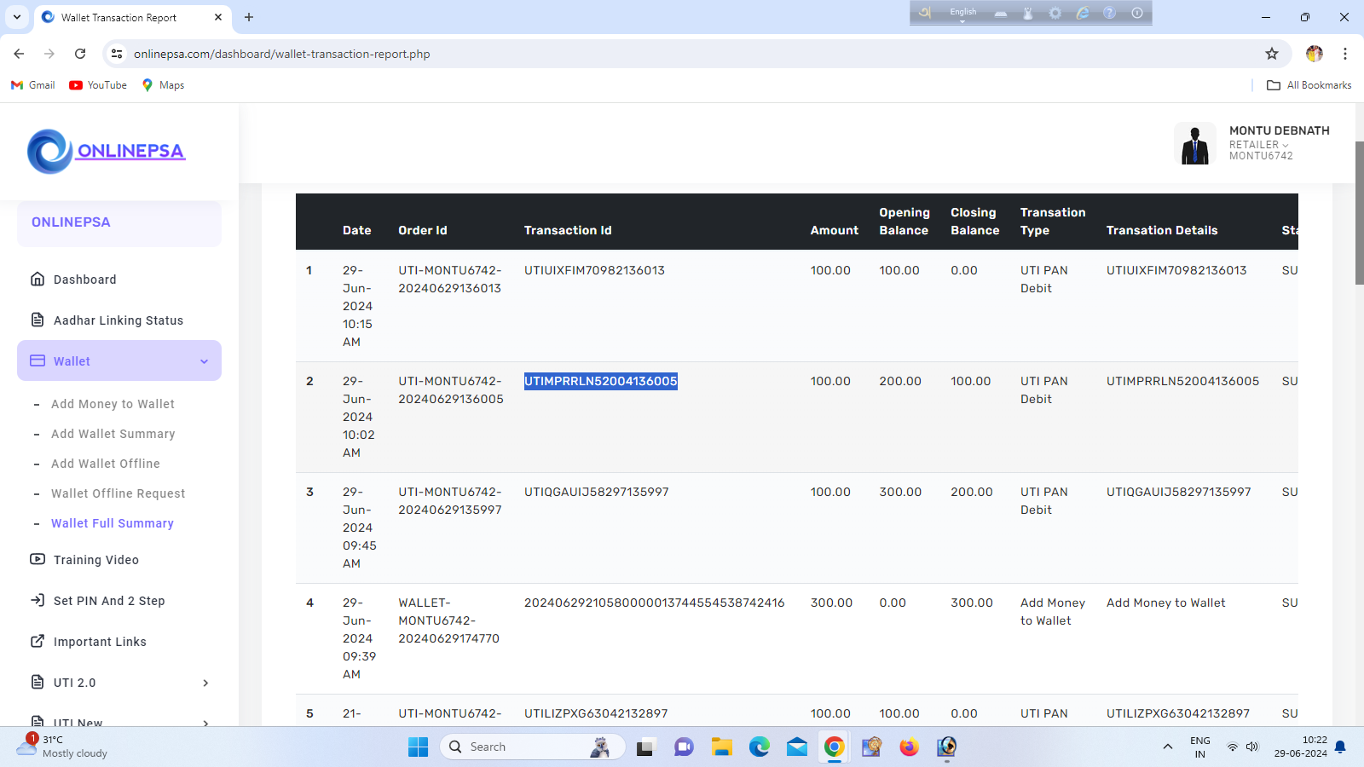Open Add Wallet Summary link

click(x=113, y=434)
